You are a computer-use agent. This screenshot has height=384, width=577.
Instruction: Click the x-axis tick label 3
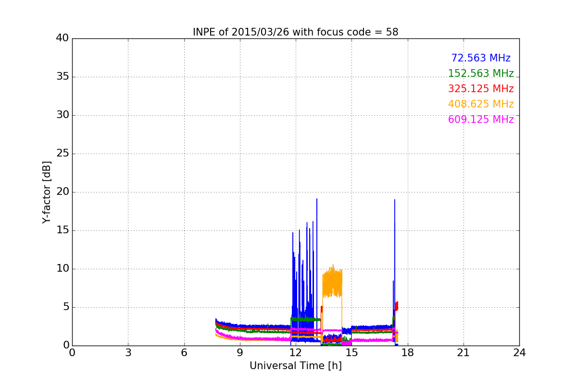[x=128, y=352]
